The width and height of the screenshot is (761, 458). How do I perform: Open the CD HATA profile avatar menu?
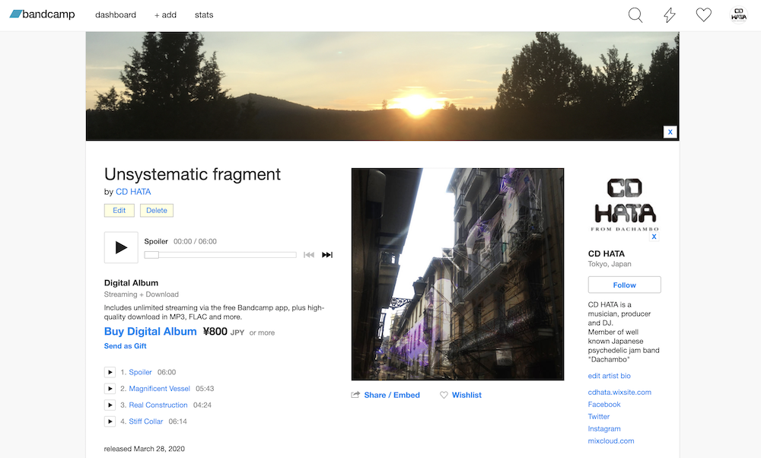pyautogui.click(x=739, y=15)
